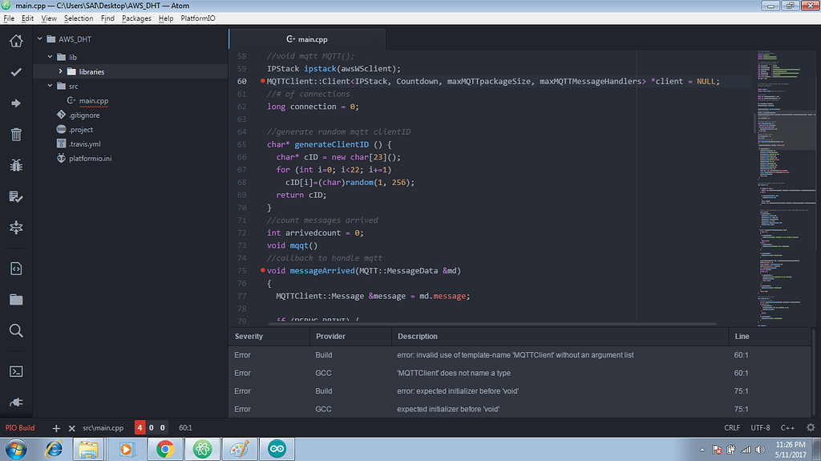Open main.cpp in the tree view
The height and width of the screenshot is (461, 821).
(94, 100)
